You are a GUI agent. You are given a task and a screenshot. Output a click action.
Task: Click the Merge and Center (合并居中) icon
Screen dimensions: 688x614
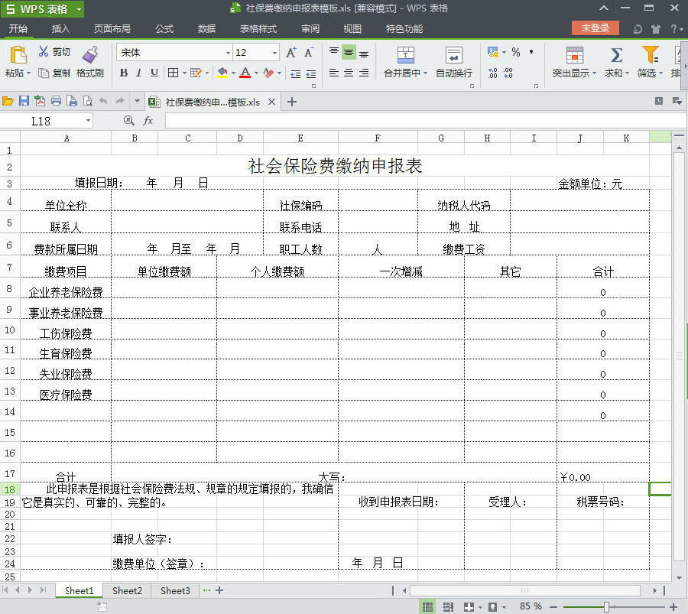pyautogui.click(x=406, y=55)
